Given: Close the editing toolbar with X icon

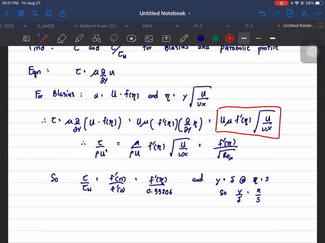Looking at the screenshot, I should coord(304,13).
